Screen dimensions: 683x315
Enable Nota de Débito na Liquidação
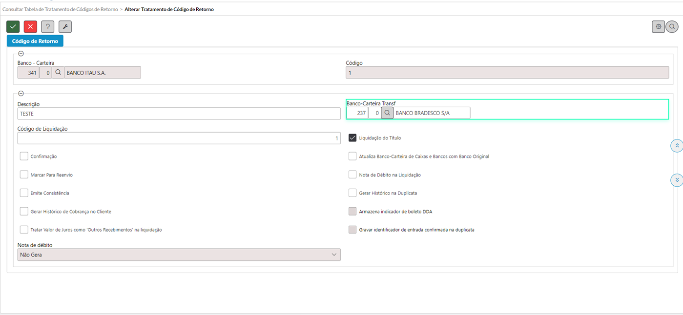352,175
